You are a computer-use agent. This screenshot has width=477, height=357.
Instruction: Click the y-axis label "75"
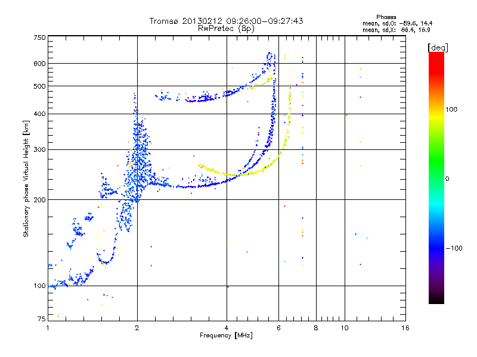coord(41,319)
